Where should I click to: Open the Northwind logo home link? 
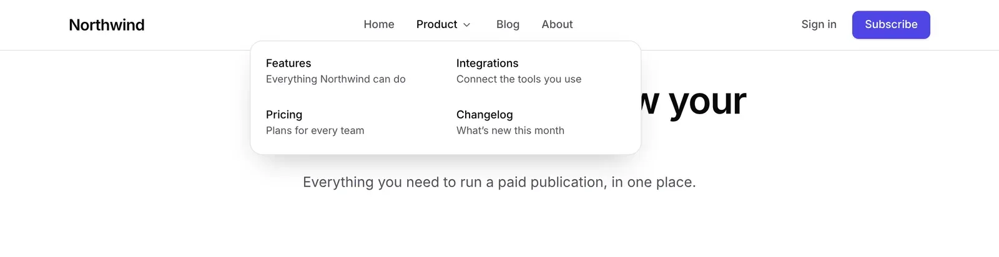(107, 25)
